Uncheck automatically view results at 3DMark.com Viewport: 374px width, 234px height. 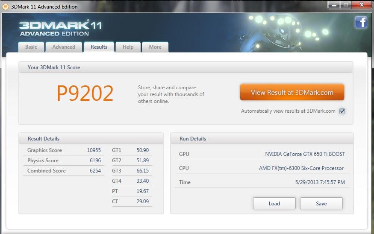click(342, 111)
